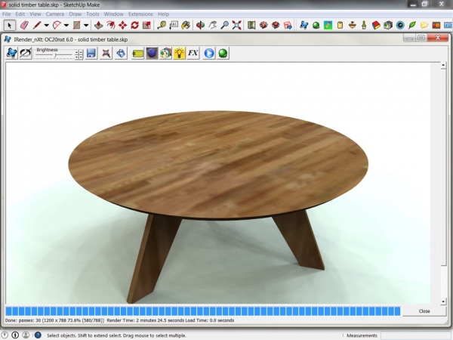Image resolution: width=453 pixels, height=340 pixels.
Task: Choose the Move tool with red arrows
Action: point(123,25)
